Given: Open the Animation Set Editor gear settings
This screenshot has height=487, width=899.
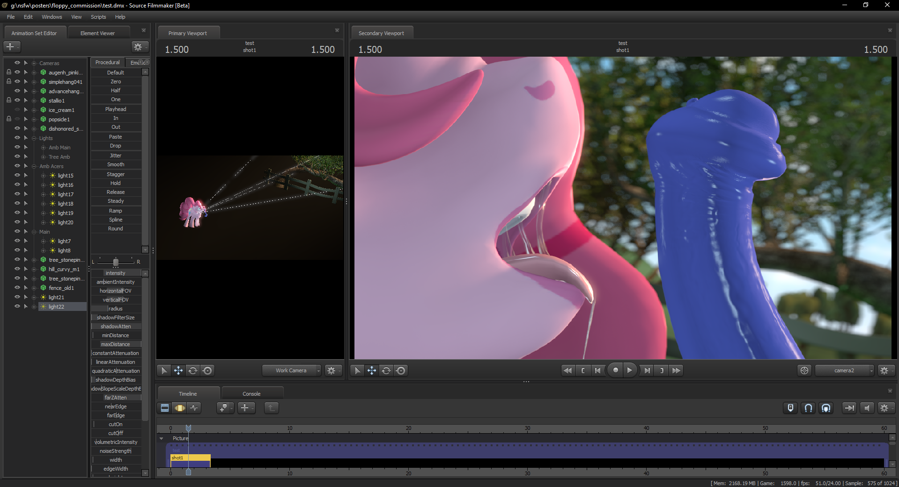Looking at the screenshot, I should click(x=140, y=47).
